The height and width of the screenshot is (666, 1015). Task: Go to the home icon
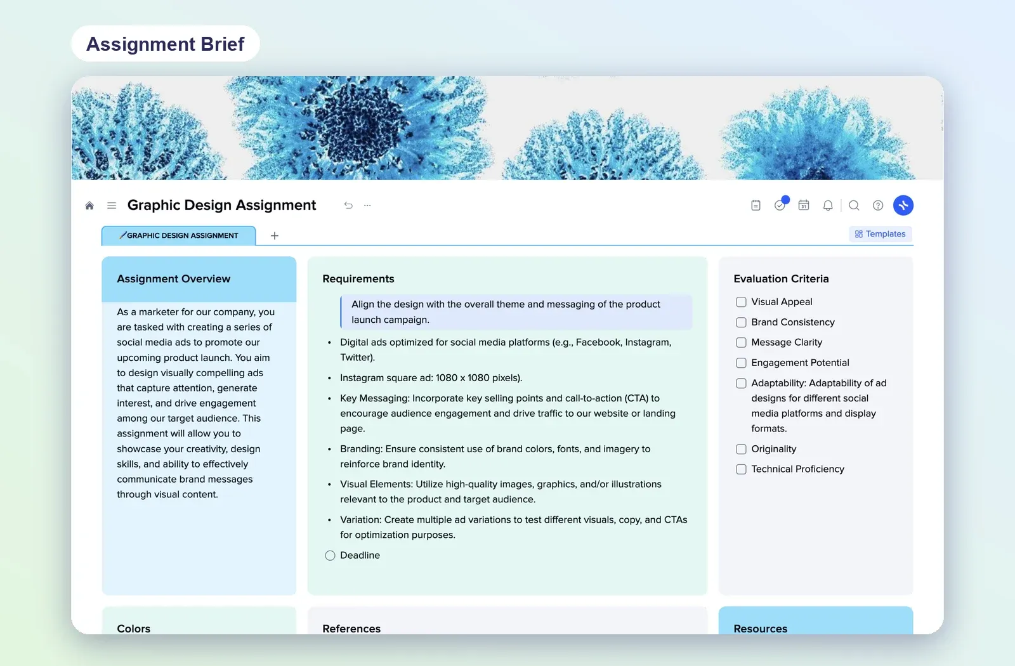coord(89,206)
